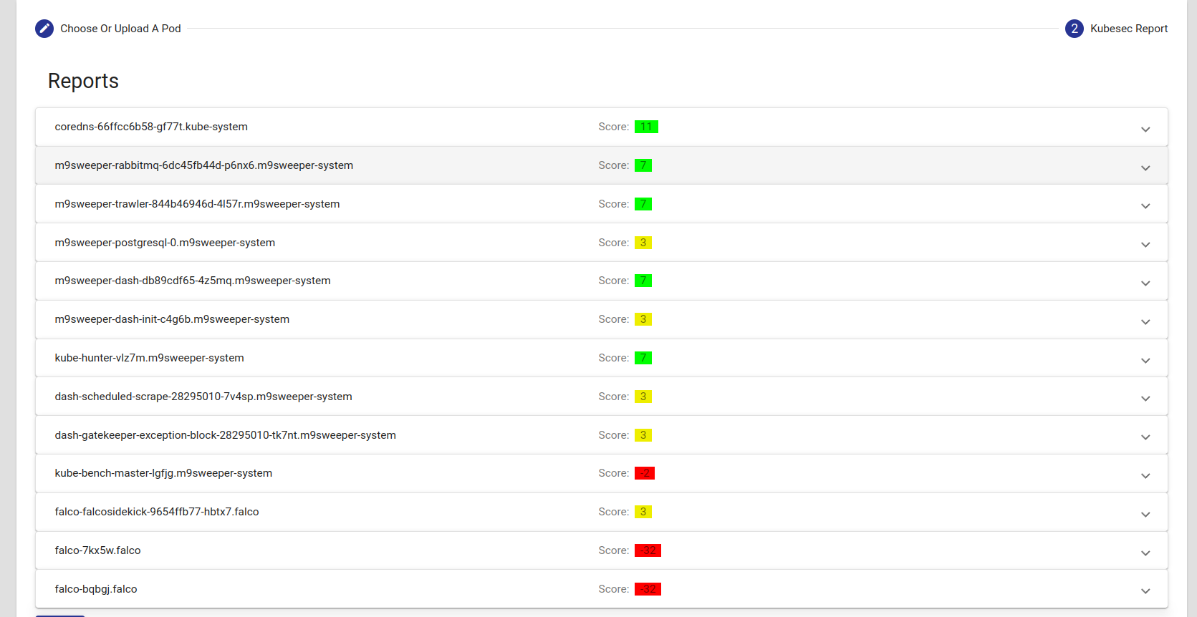
Task: Click chevron on kube-hunter-vlz7m row
Action: (1145, 360)
